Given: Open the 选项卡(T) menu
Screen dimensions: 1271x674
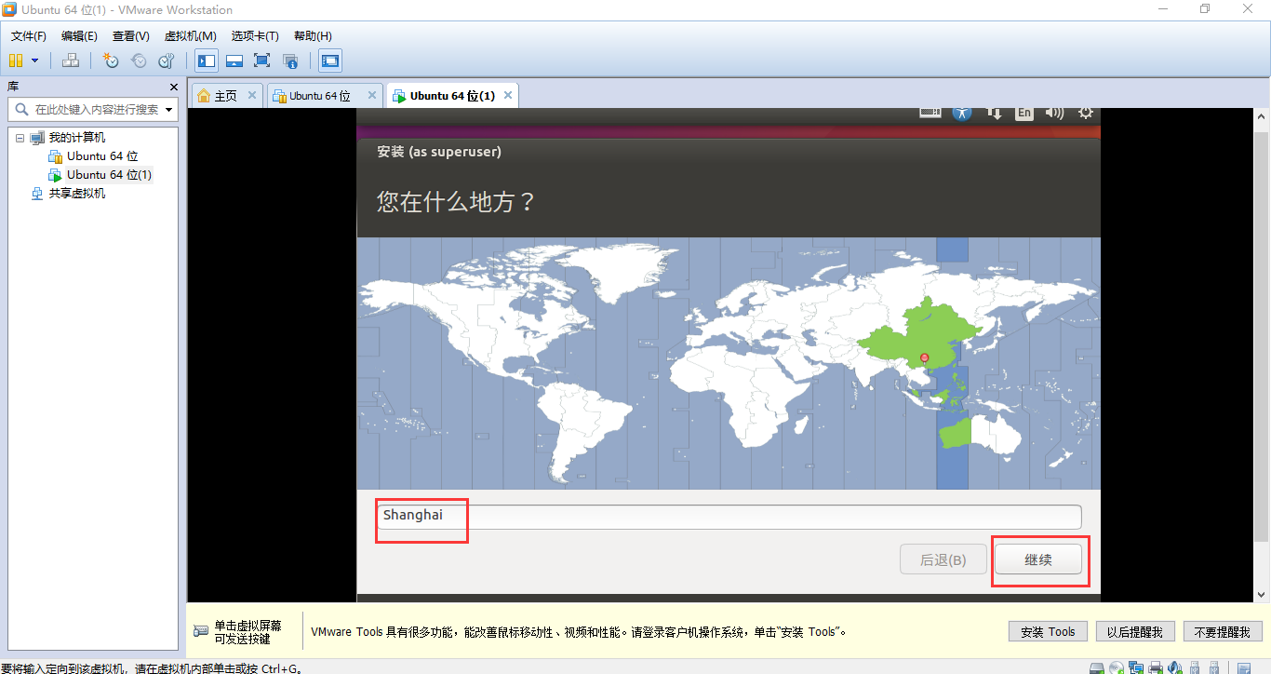Looking at the screenshot, I should point(255,36).
